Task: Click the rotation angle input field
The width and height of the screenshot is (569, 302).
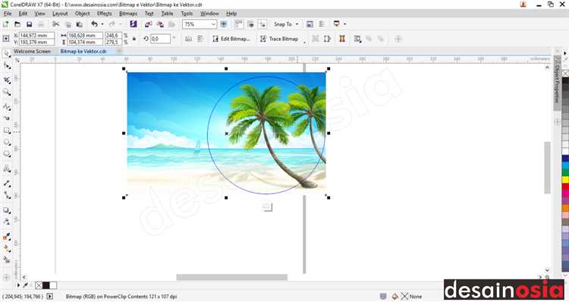Action: [160, 39]
